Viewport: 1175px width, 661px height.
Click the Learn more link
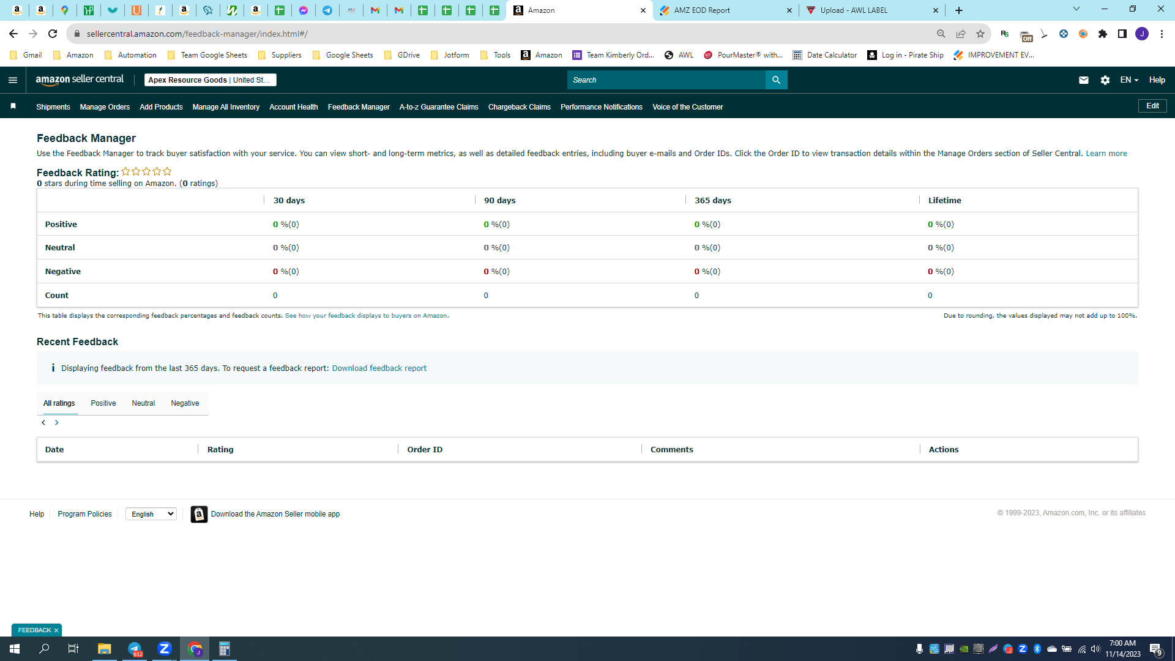[1106, 154]
